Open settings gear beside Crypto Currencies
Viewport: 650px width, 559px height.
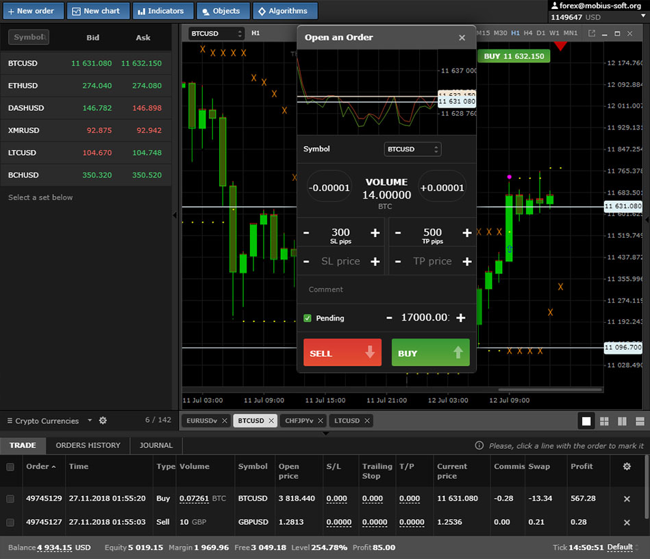(x=103, y=421)
